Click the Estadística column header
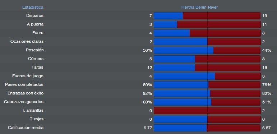Screen dimensions: 277x134 (33, 7)
